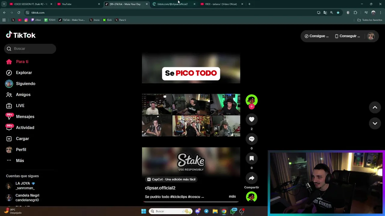Image resolution: width=385 pixels, height=216 pixels.
Task: Expand description with the más link
Action: (232, 196)
